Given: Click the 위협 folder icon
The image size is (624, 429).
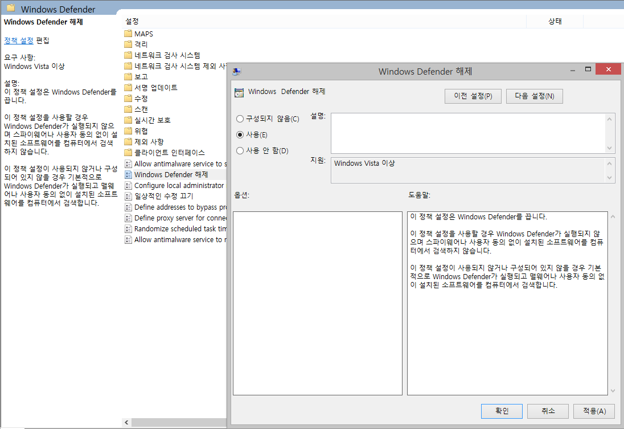Looking at the screenshot, I should (x=128, y=130).
